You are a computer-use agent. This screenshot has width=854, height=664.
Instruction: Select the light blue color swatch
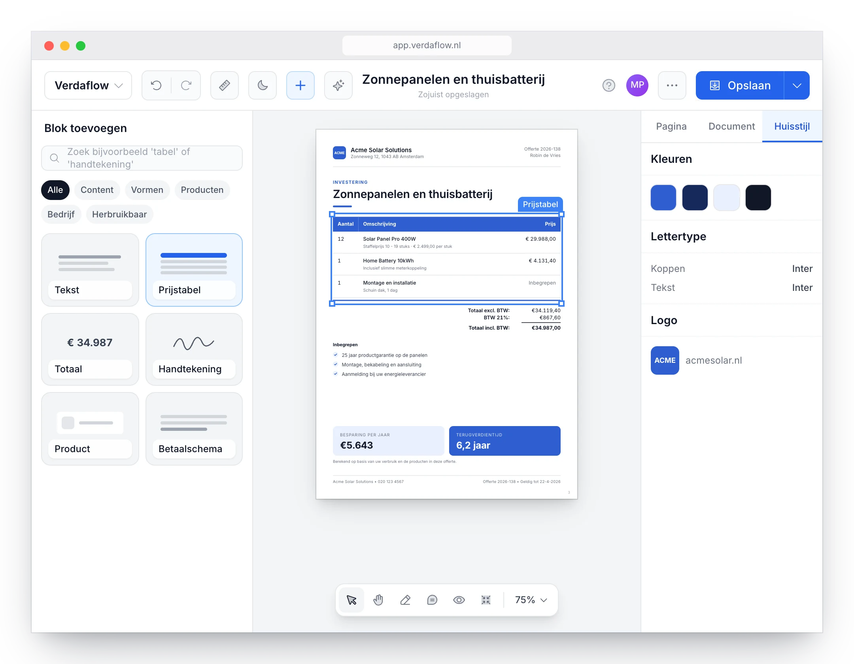726,198
